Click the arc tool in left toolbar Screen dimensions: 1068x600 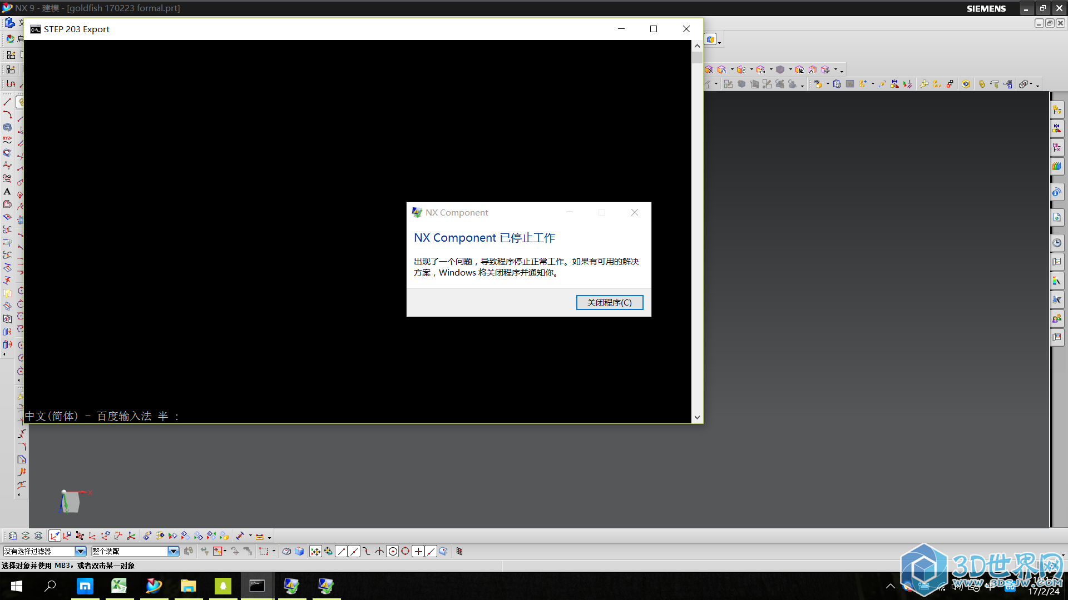[7, 114]
